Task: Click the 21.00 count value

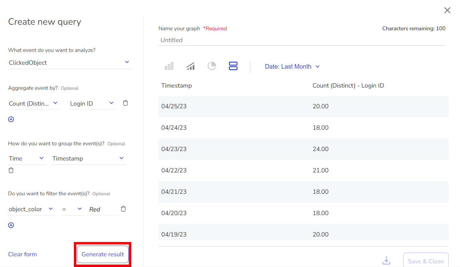Action: tap(321, 170)
